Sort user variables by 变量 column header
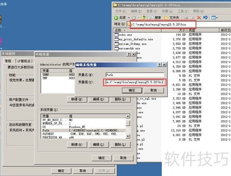231x176 pixels. (x=54, y=71)
